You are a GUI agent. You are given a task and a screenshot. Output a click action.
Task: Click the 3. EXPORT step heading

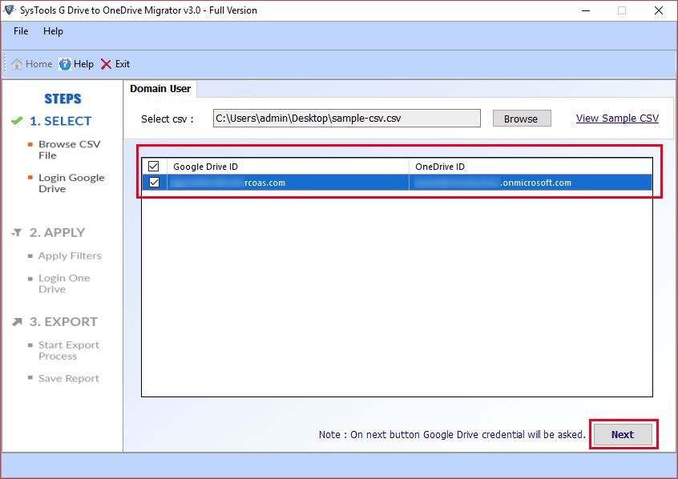(x=63, y=322)
